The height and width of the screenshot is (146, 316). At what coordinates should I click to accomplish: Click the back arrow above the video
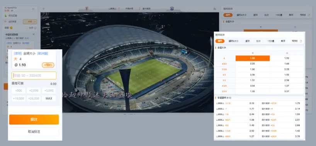coord(44,8)
